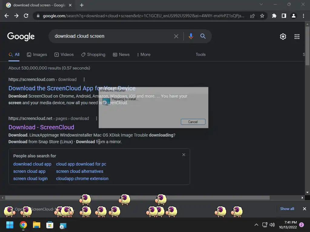Open the Windows Start menu
Viewport: 310px width, 232px height.
tap(10, 225)
